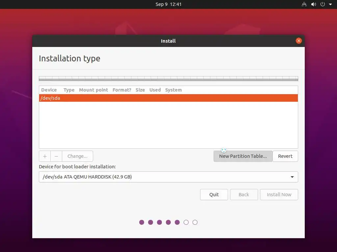Create a New Partition Table
The height and width of the screenshot is (252, 337).
click(x=243, y=156)
